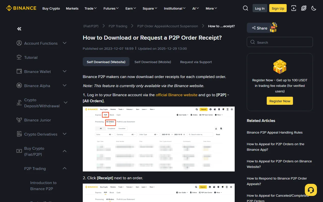Select the Self Download (Website) tab
323x202 pixels.
106,62
